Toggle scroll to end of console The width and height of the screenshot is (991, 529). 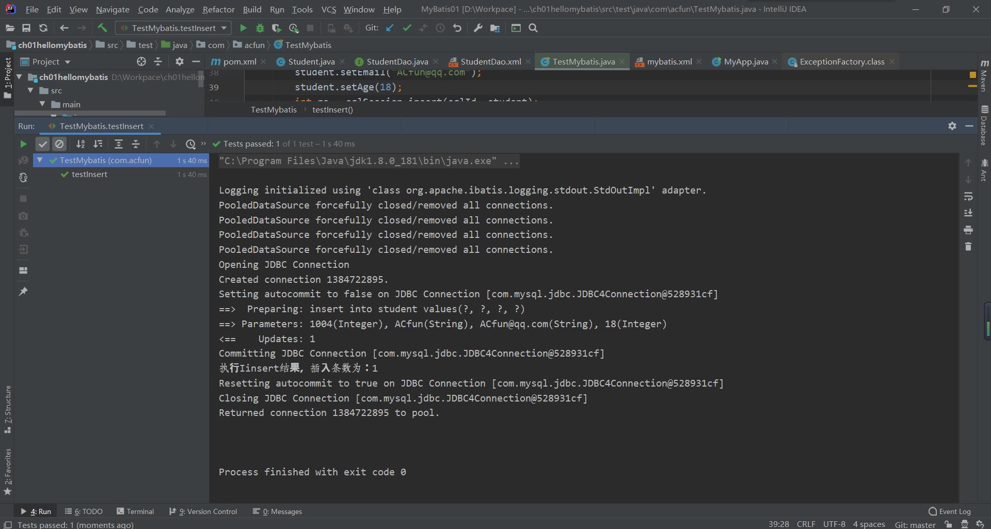coord(968,213)
